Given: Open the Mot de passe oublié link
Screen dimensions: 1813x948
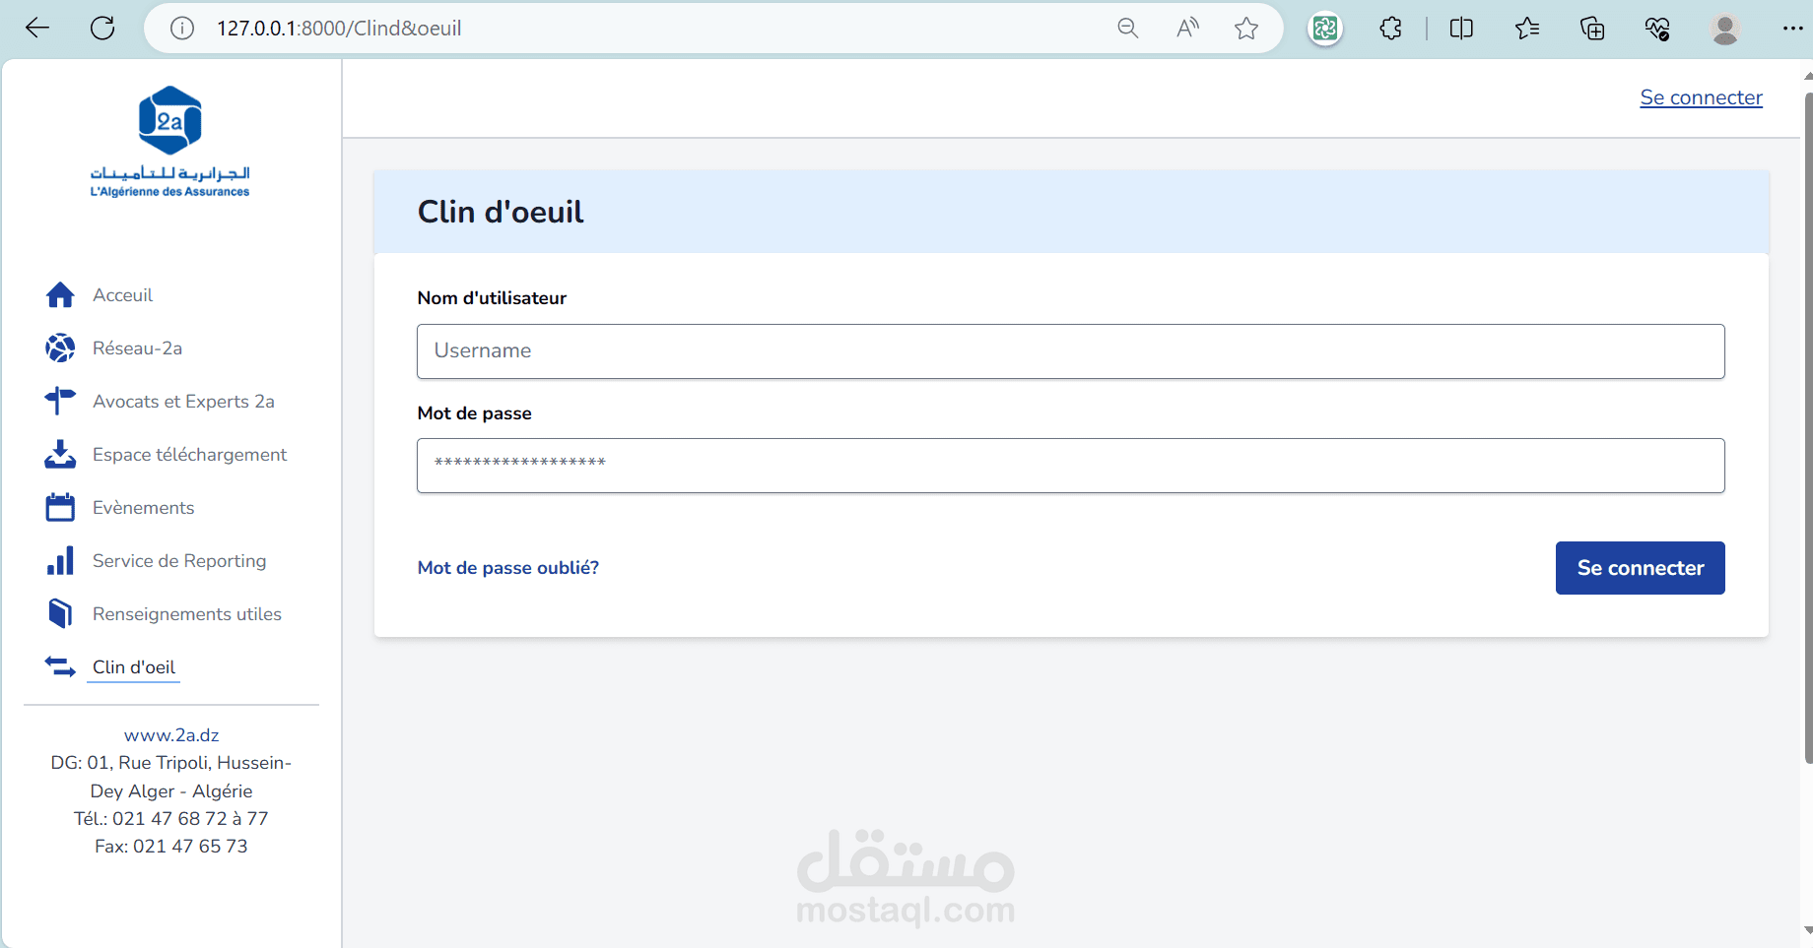Looking at the screenshot, I should point(507,568).
